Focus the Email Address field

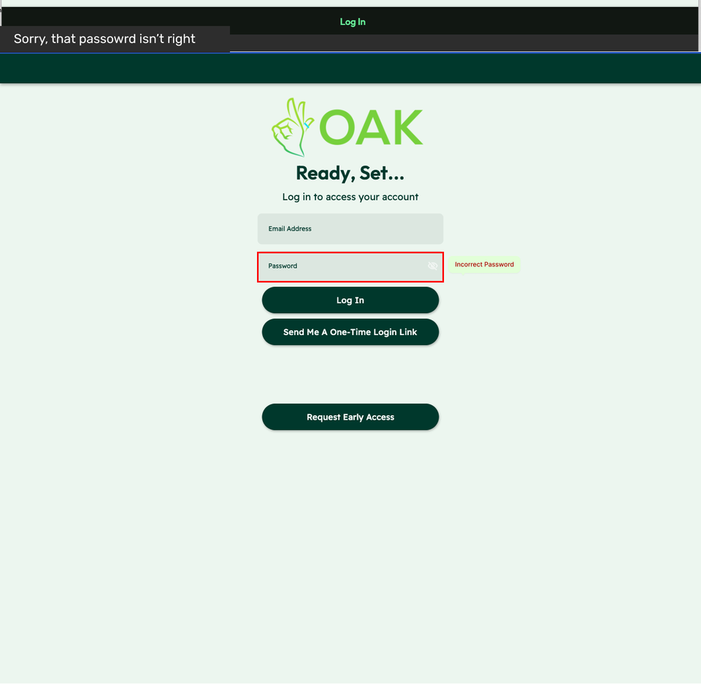(x=350, y=229)
